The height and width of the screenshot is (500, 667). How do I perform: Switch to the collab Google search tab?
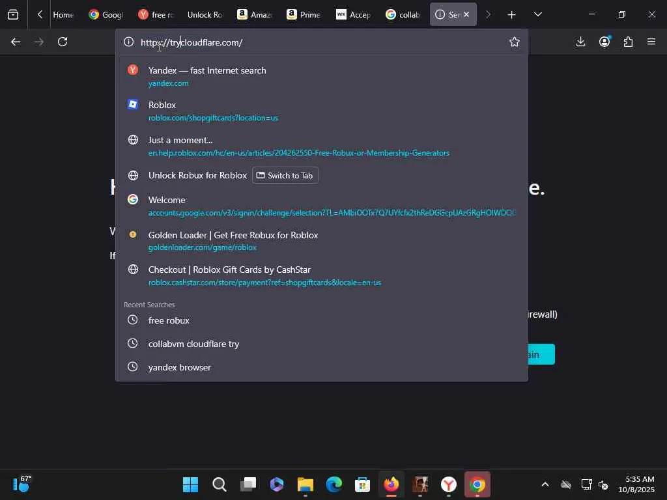403,14
